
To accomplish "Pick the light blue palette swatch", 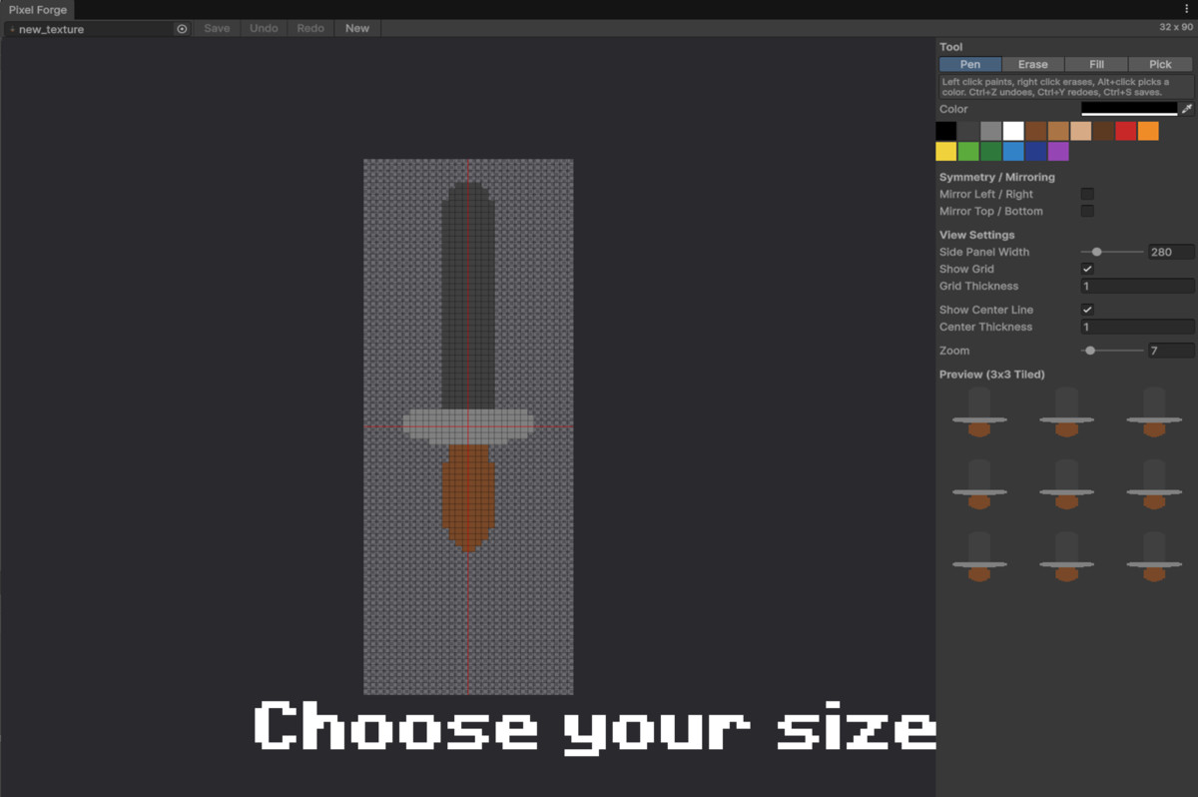I will click(x=1013, y=152).
